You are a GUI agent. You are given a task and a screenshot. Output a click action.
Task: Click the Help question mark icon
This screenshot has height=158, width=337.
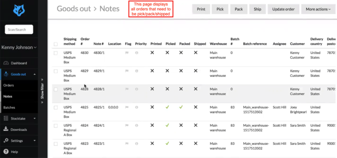6,152
